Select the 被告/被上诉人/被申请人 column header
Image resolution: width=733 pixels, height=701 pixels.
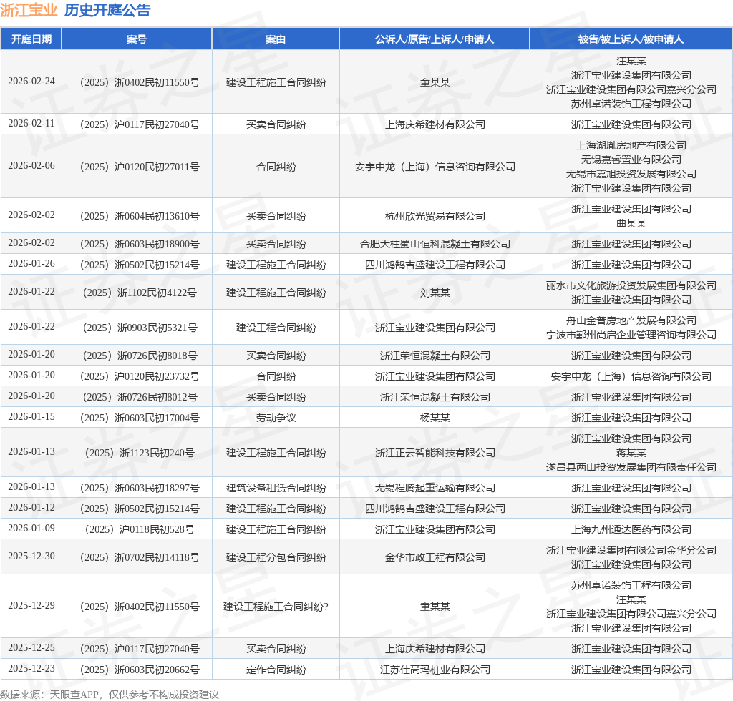click(x=631, y=39)
